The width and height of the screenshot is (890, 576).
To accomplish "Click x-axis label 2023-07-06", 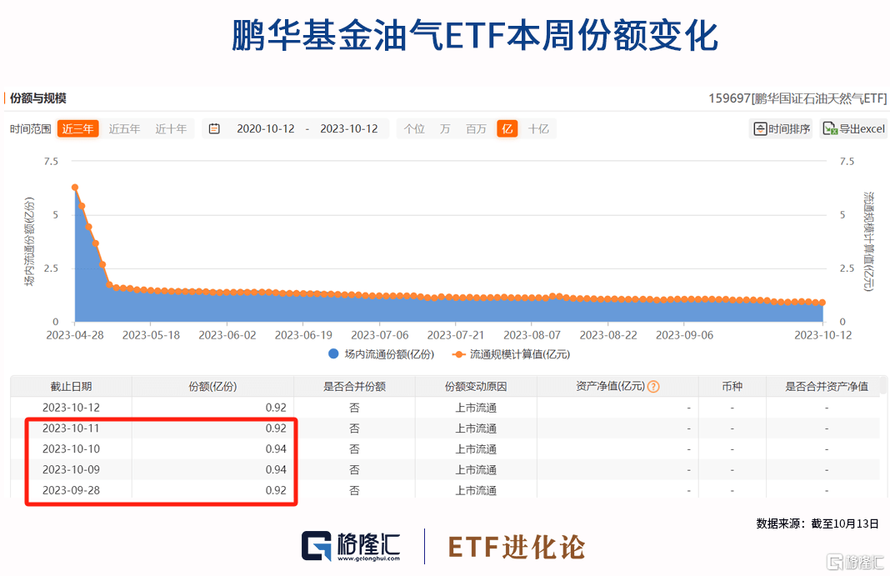I will (x=380, y=335).
